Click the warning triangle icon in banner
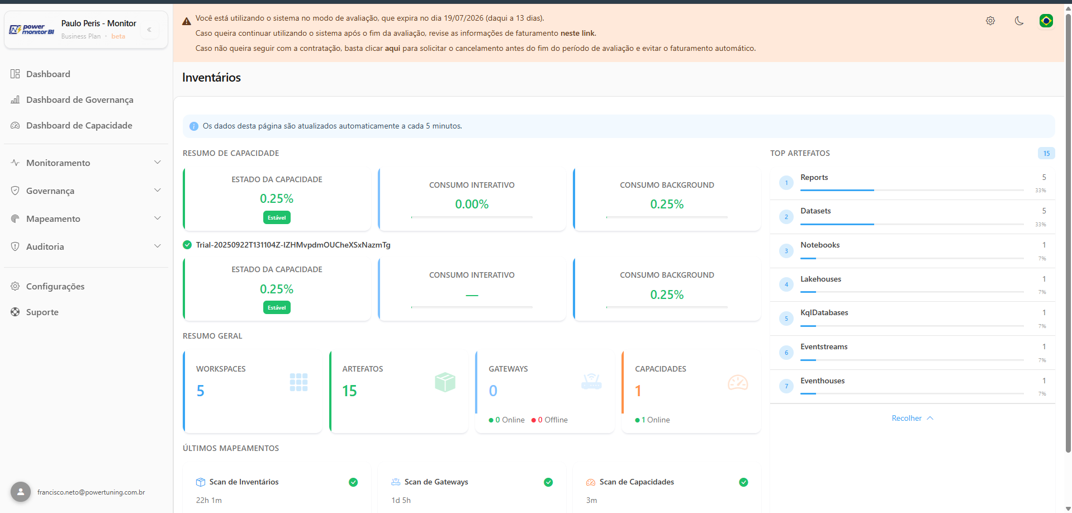This screenshot has height=513, width=1072. (x=187, y=21)
